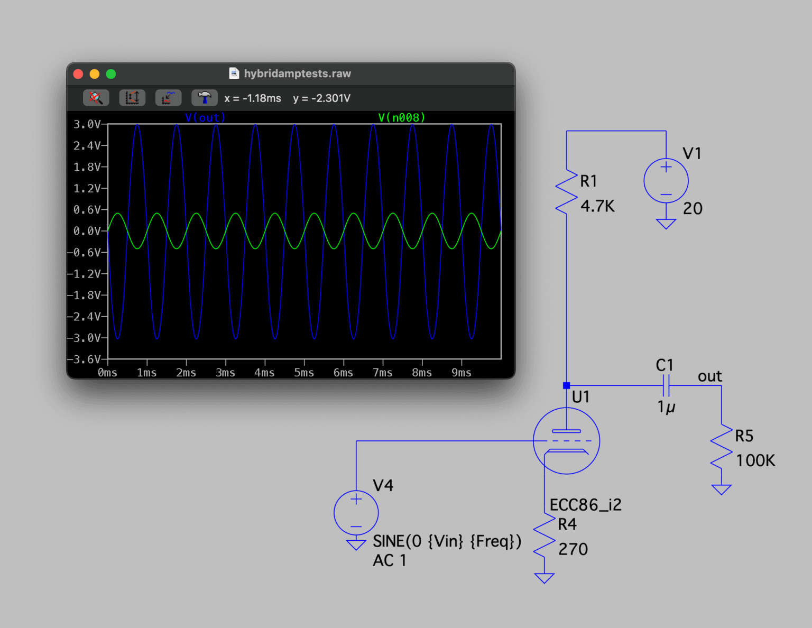Screen dimensions: 812x628
Task: Click the V(n008) trace label
Action: (x=402, y=117)
